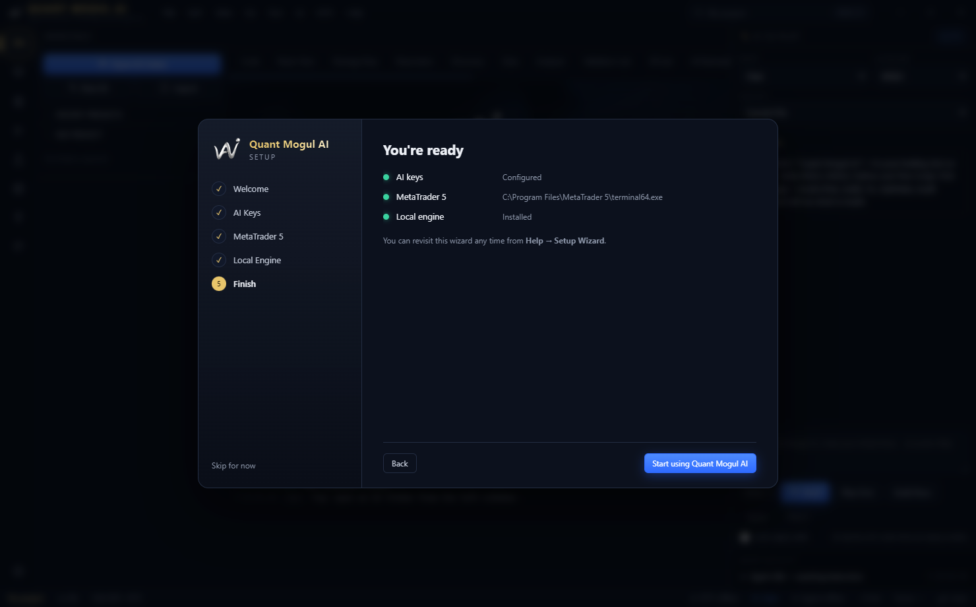Viewport: 976px width, 607px height.
Task: Click the step 5 badge beside Finish
Action: pos(219,284)
